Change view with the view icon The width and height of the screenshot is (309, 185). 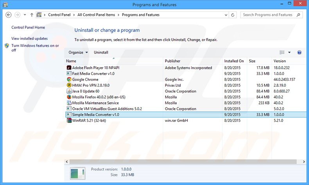282,52
